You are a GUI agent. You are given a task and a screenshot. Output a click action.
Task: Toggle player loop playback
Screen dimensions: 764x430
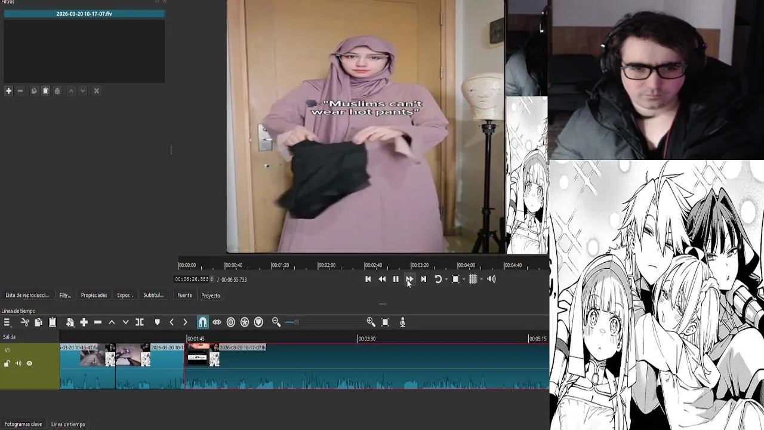click(x=438, y=279)
